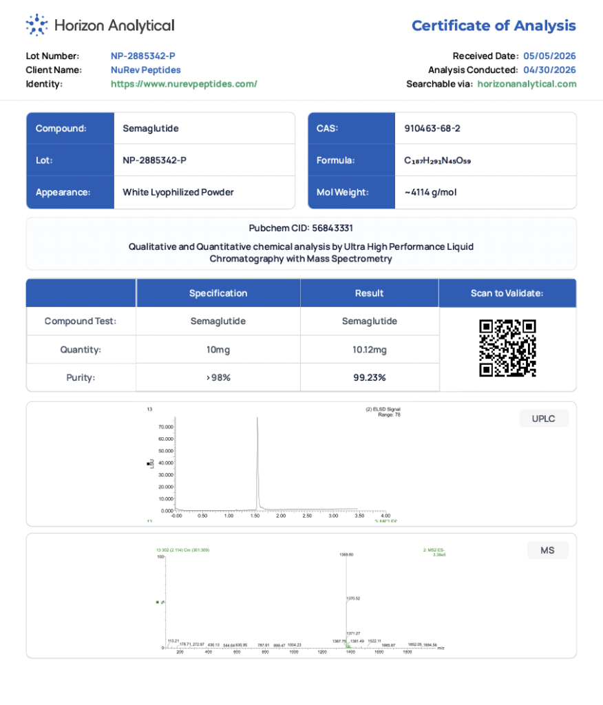This screenshot has width=603, height=705.
Task: Click the Specification column header
Action: [x=218, y=293]
